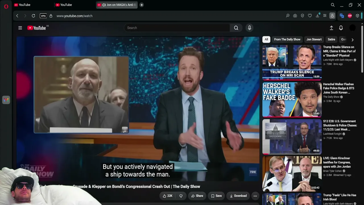Click the address bar URL
The width and height of the screenshot is (364, 205).
[75, 16]
